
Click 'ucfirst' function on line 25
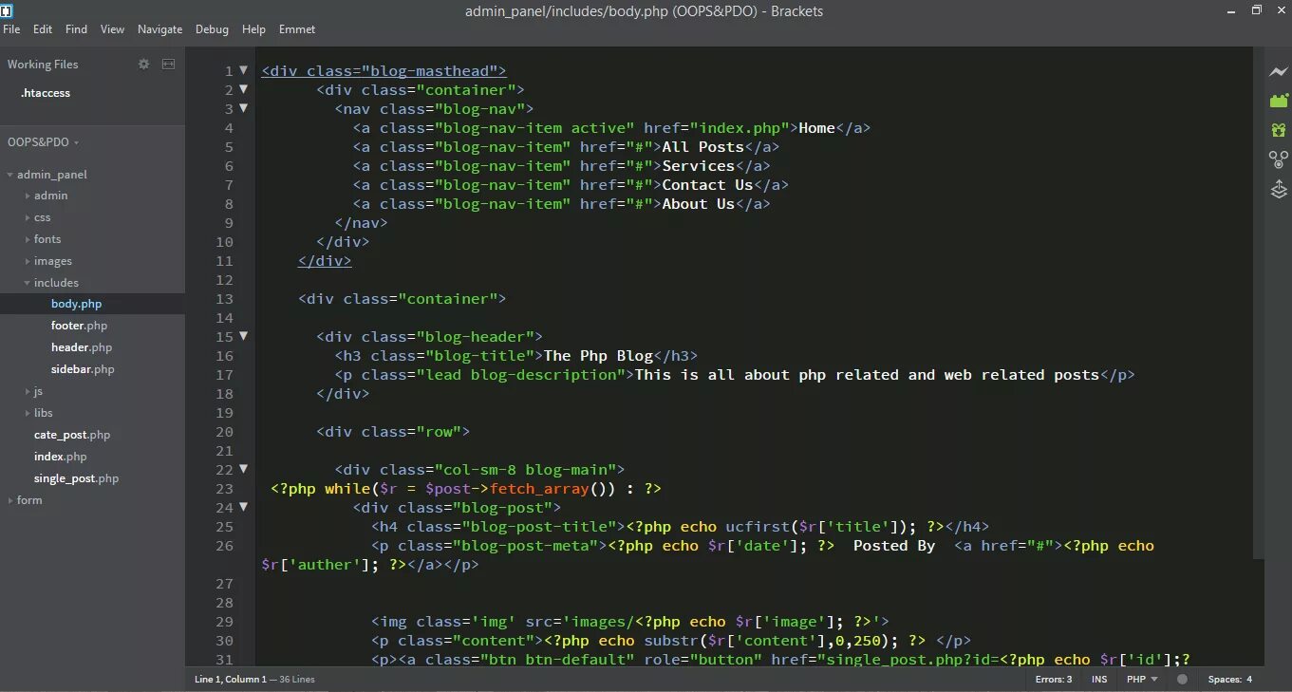758,527
